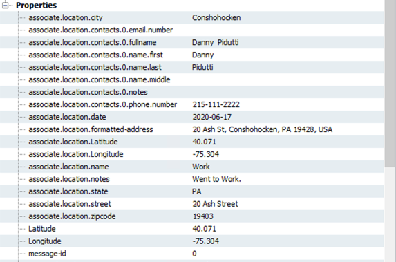The width and height of the screenshot is (396, 262).
Task: Select the standalone Latitude property
Action: tap(42, 229)
